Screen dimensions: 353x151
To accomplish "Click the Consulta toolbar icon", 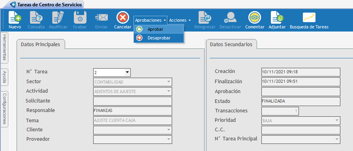I will pyautogui.click(x=36, y=17).
